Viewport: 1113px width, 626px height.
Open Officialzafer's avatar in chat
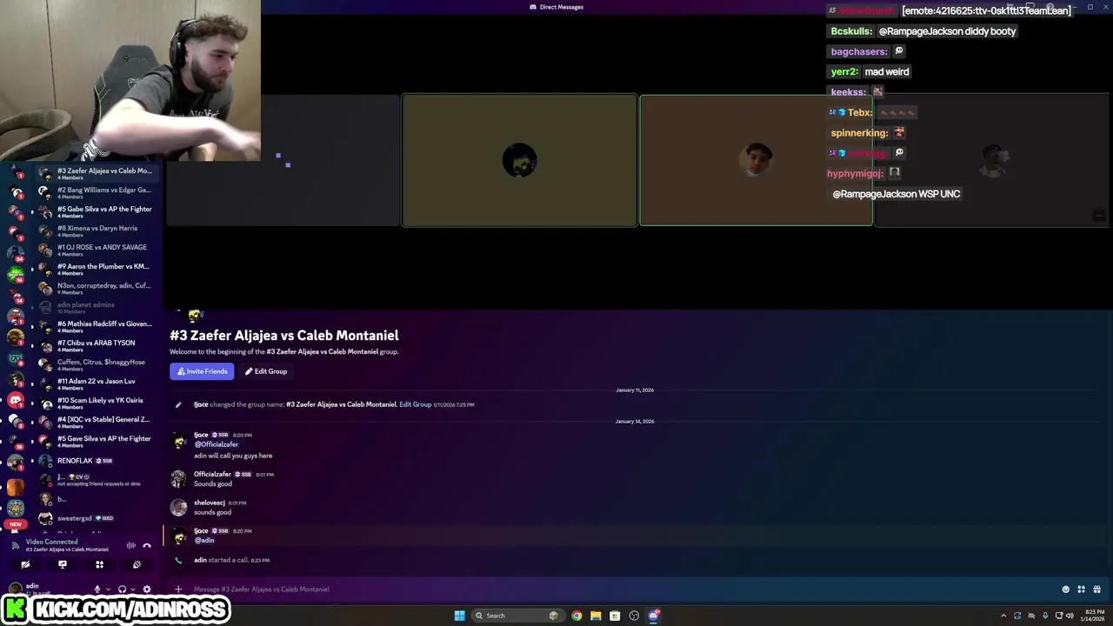[x=178, y=478]
